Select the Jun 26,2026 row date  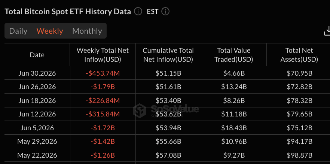(x=37, y=87)
